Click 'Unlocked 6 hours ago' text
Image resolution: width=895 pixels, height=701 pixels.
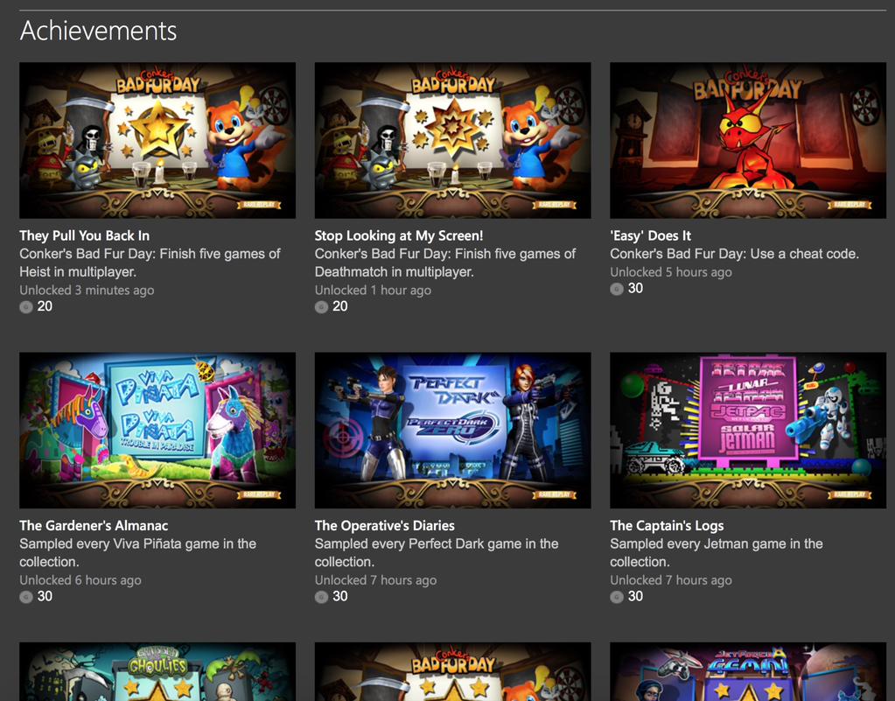pyautogui.click(x=80, y=580)
